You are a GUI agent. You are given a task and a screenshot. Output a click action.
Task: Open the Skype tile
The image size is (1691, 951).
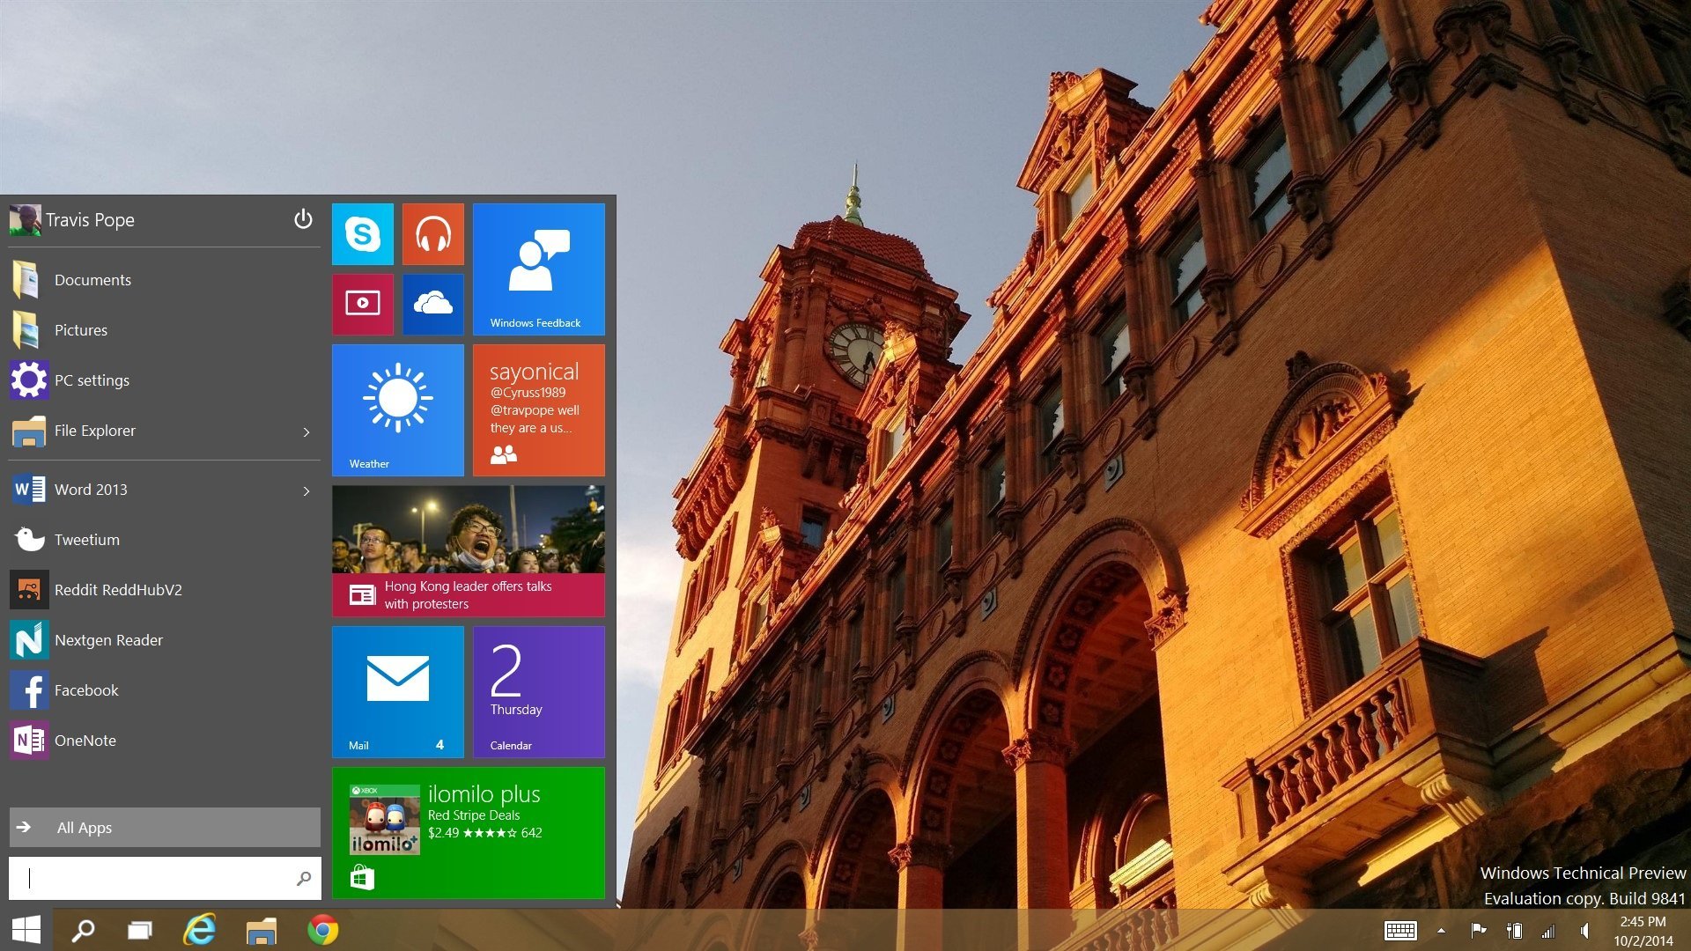pos(362,234)
